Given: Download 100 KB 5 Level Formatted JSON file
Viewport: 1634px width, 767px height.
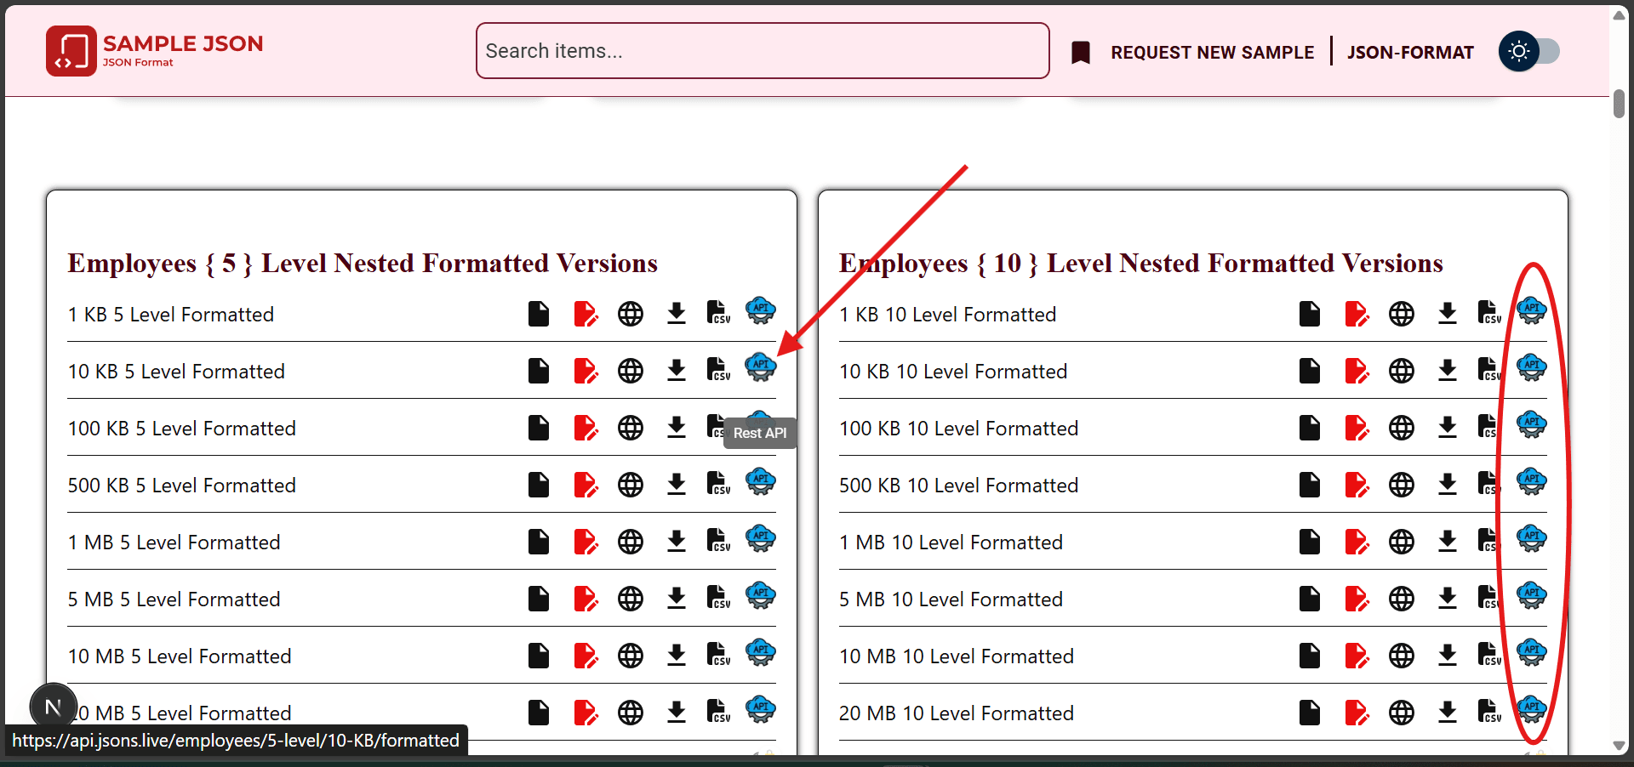Looking at the screenshot, I should click(677, 427).
